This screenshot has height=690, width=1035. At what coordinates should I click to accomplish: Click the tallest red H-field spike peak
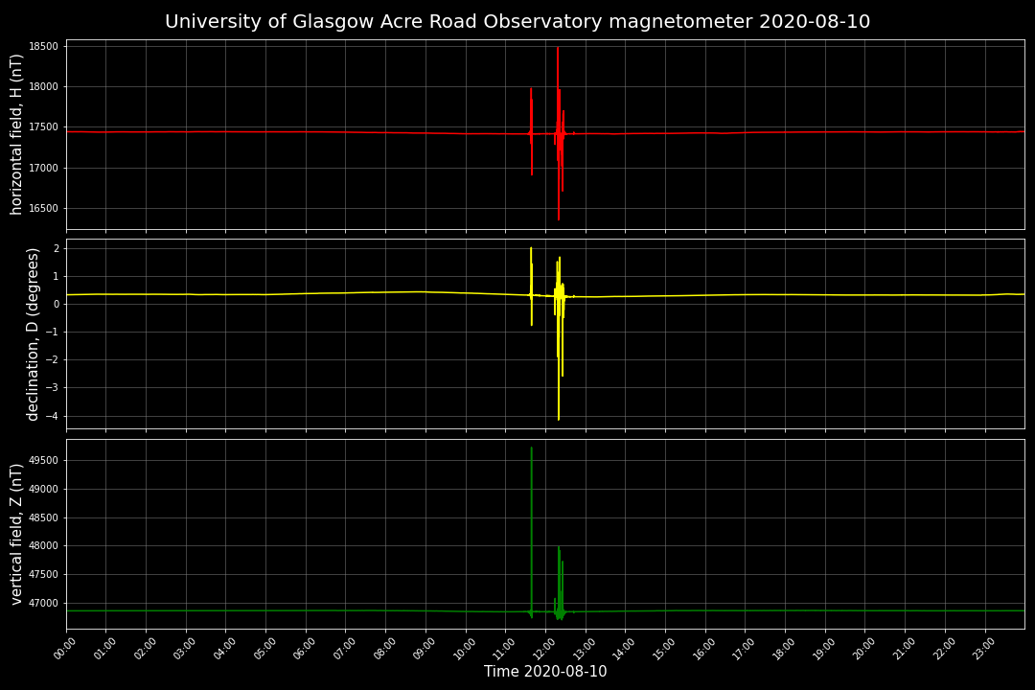coord(558,48)
